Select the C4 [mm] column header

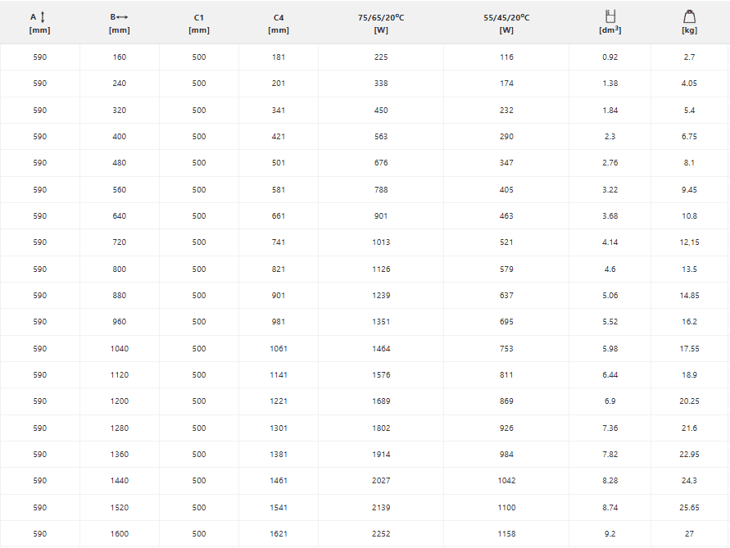[279, 23]
